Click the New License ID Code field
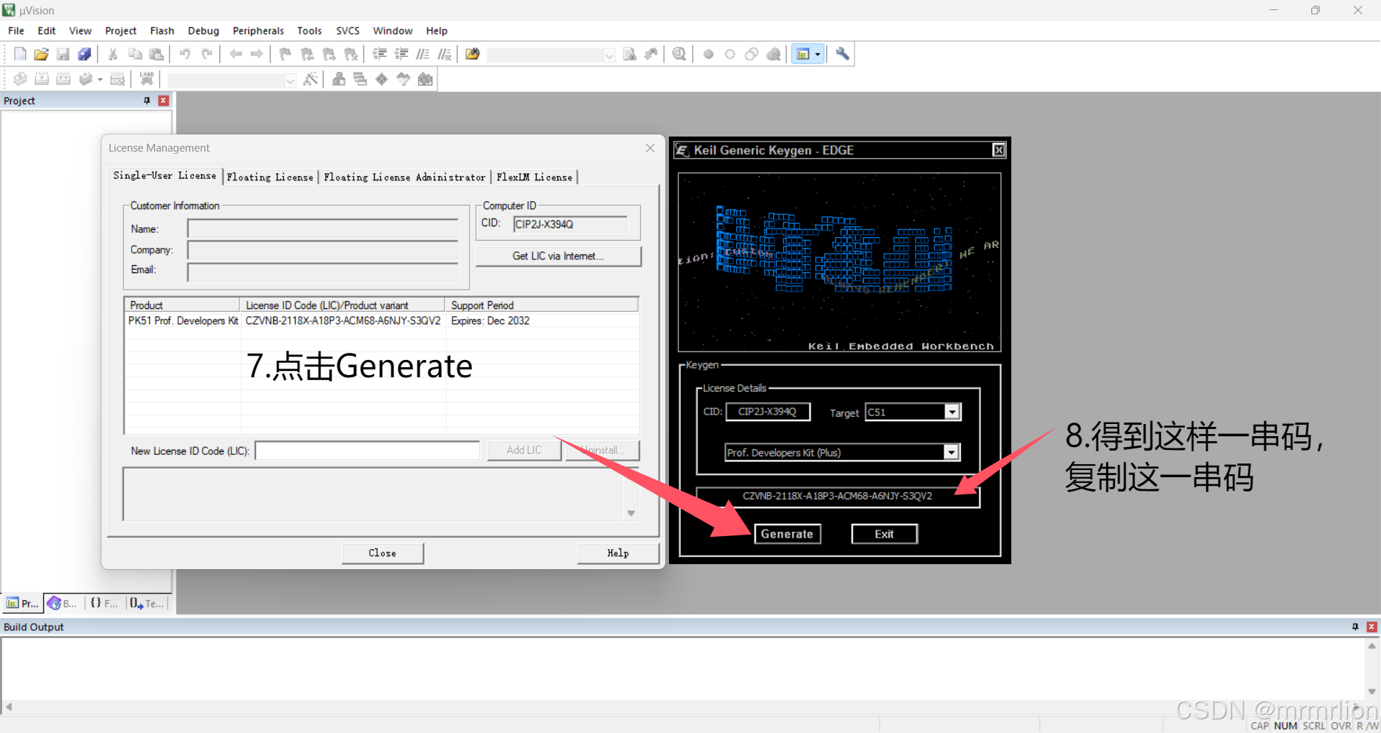This screenshot has height=733, width=1381. coord(368,451)
